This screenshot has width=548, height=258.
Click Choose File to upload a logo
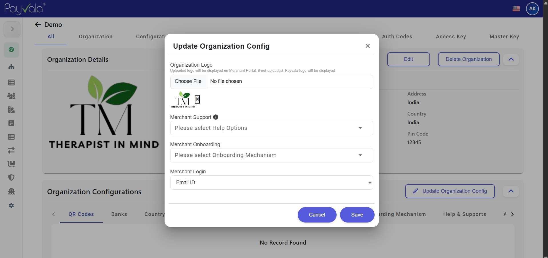coord(188,82)
